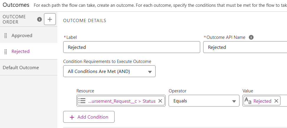Click the Aa text icon in Value
Viewport: 287px width, 128px height.
(248, 101)
